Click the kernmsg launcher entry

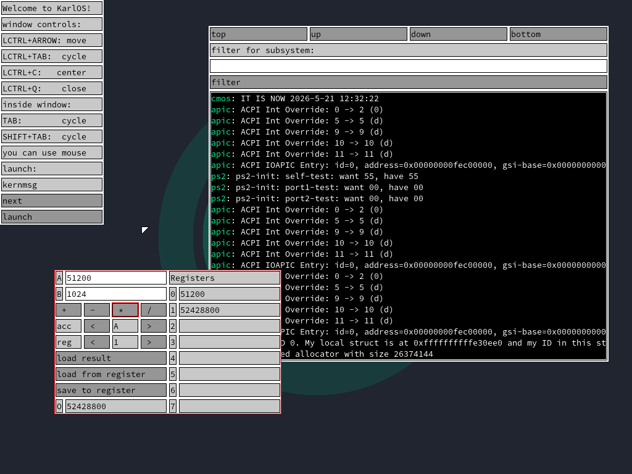[x=52, y=185]
